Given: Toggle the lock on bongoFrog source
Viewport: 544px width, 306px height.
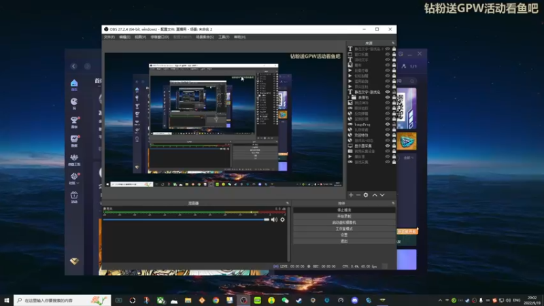Looking at the screenshot, I should click(394, 124).
